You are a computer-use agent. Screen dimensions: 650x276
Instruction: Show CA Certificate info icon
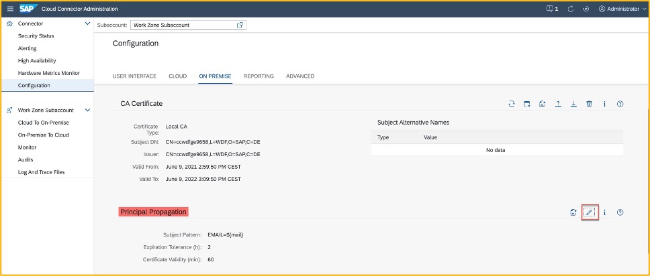click(x=605, y=104)
